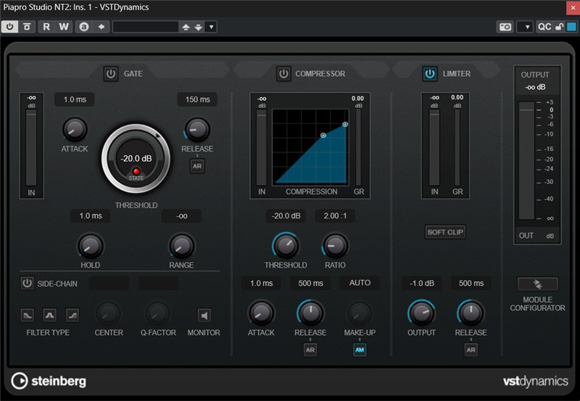Toggle limiter auto release AR button

point(471,350)
